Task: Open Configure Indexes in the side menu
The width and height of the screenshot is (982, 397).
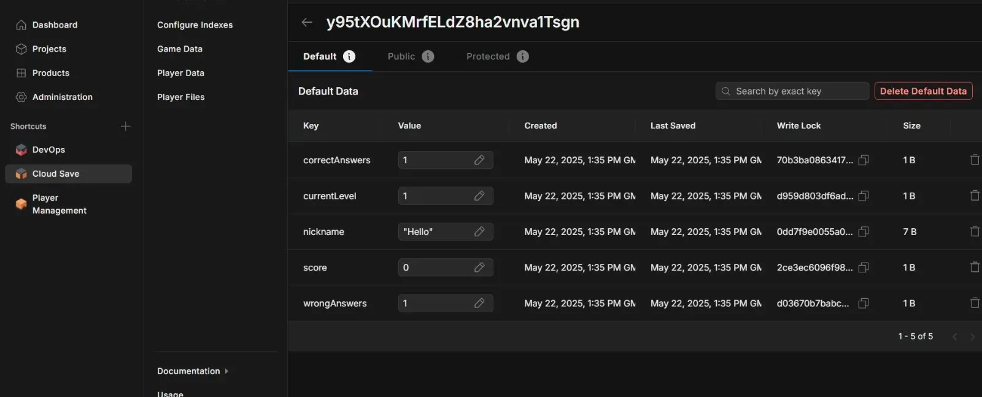Action: (x=195, y=25)
